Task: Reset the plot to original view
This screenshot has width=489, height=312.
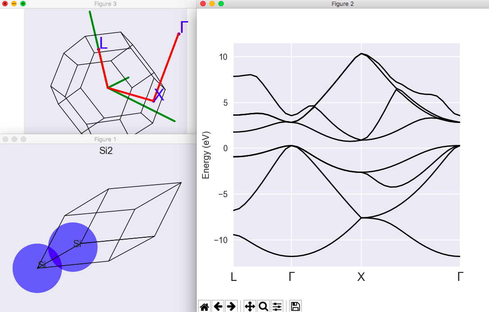Action: (x=204, y=307)
